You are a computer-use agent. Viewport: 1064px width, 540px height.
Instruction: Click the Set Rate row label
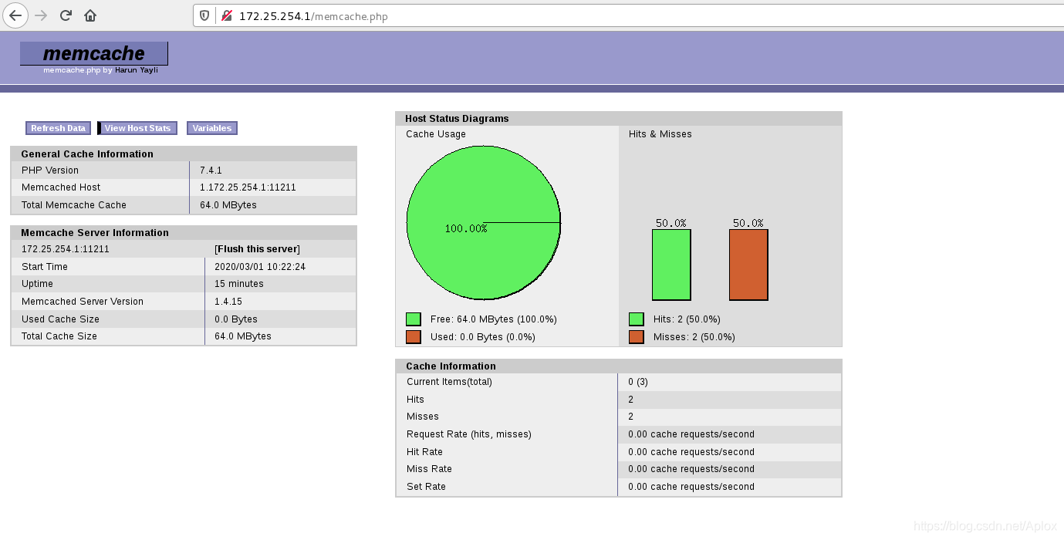tap(426, 487)
